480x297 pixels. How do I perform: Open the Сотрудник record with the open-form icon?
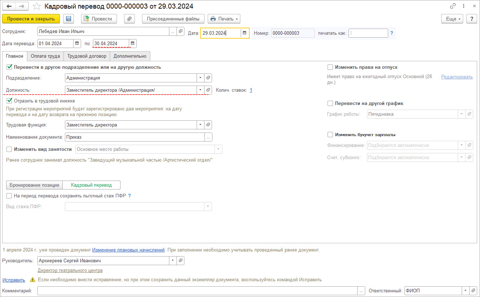click(x=180, y=32)
